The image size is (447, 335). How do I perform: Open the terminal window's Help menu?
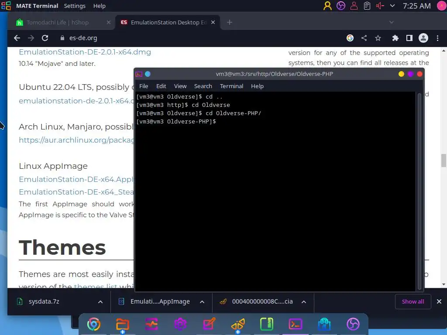(x=257, y=86)
